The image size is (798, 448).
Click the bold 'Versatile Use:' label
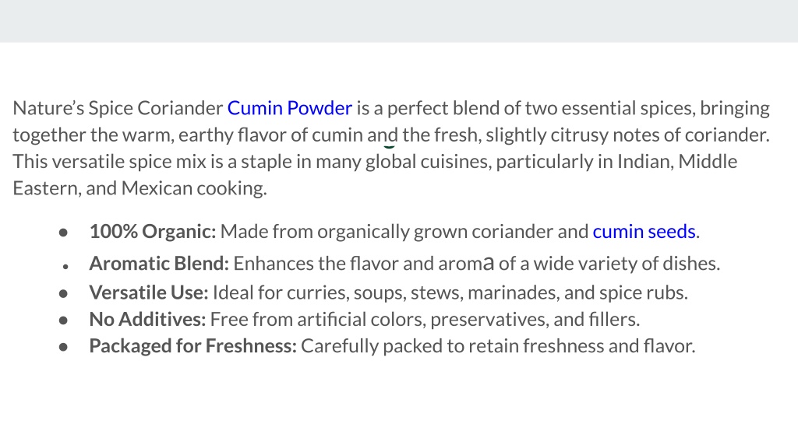pos(149,292)
